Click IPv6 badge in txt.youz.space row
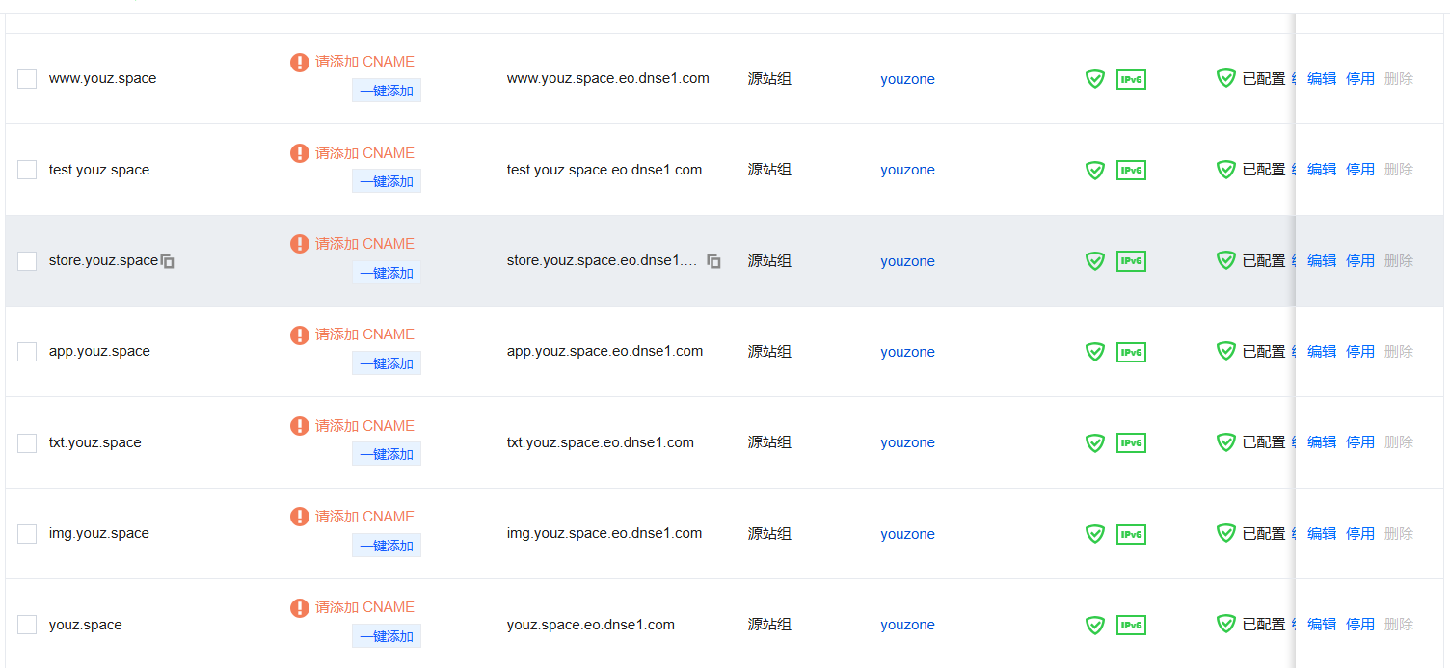 (x=1131, y=443)
